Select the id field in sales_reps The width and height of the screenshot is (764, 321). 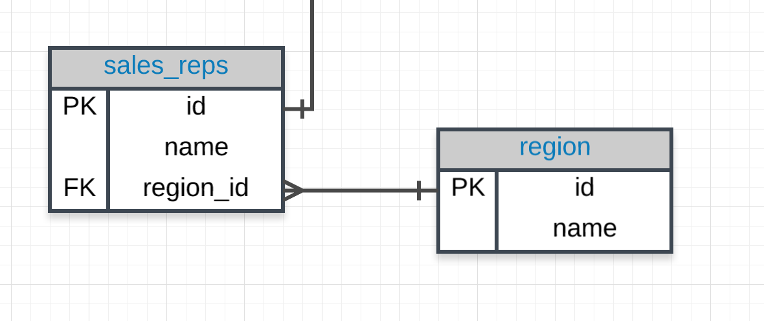196,106
